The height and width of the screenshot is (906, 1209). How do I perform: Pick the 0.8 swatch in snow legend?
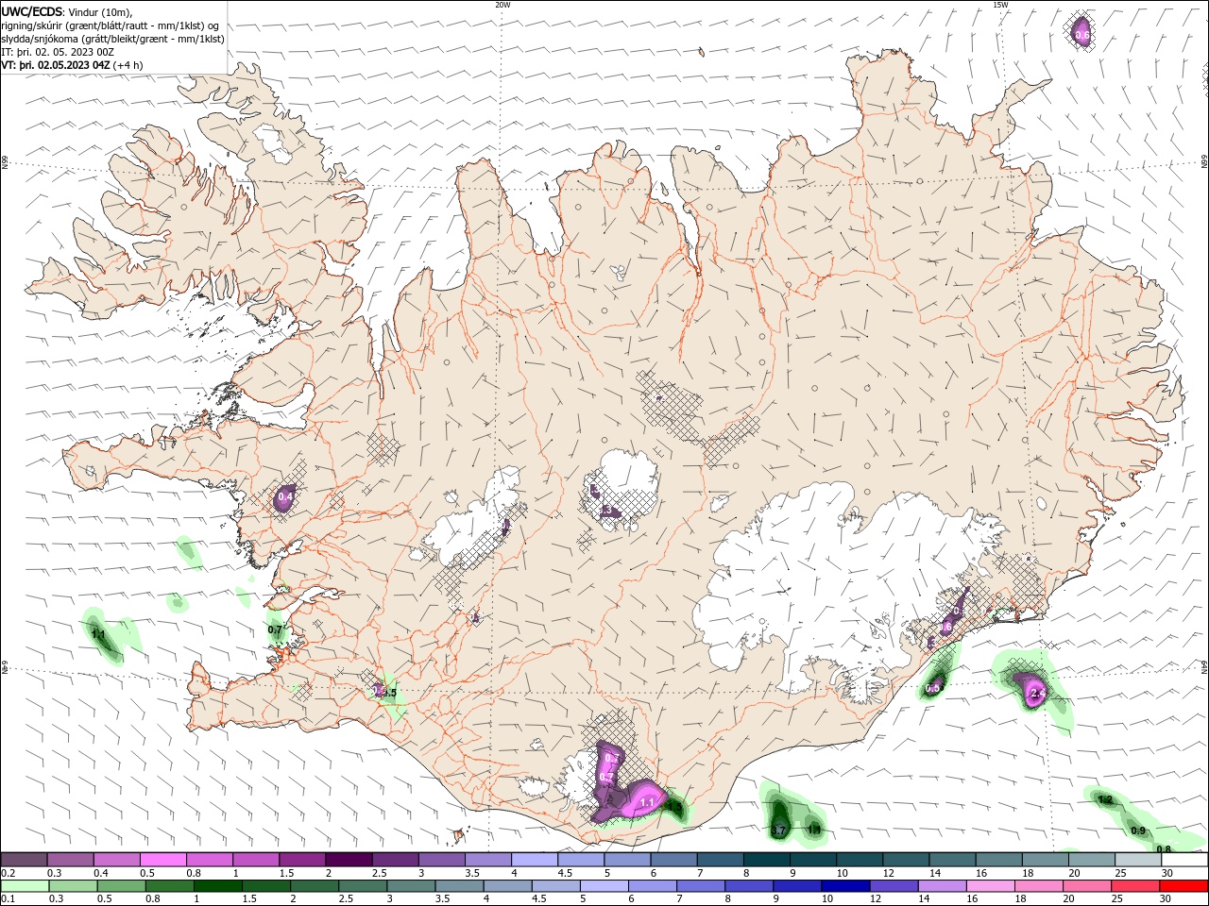pos(209,859)
